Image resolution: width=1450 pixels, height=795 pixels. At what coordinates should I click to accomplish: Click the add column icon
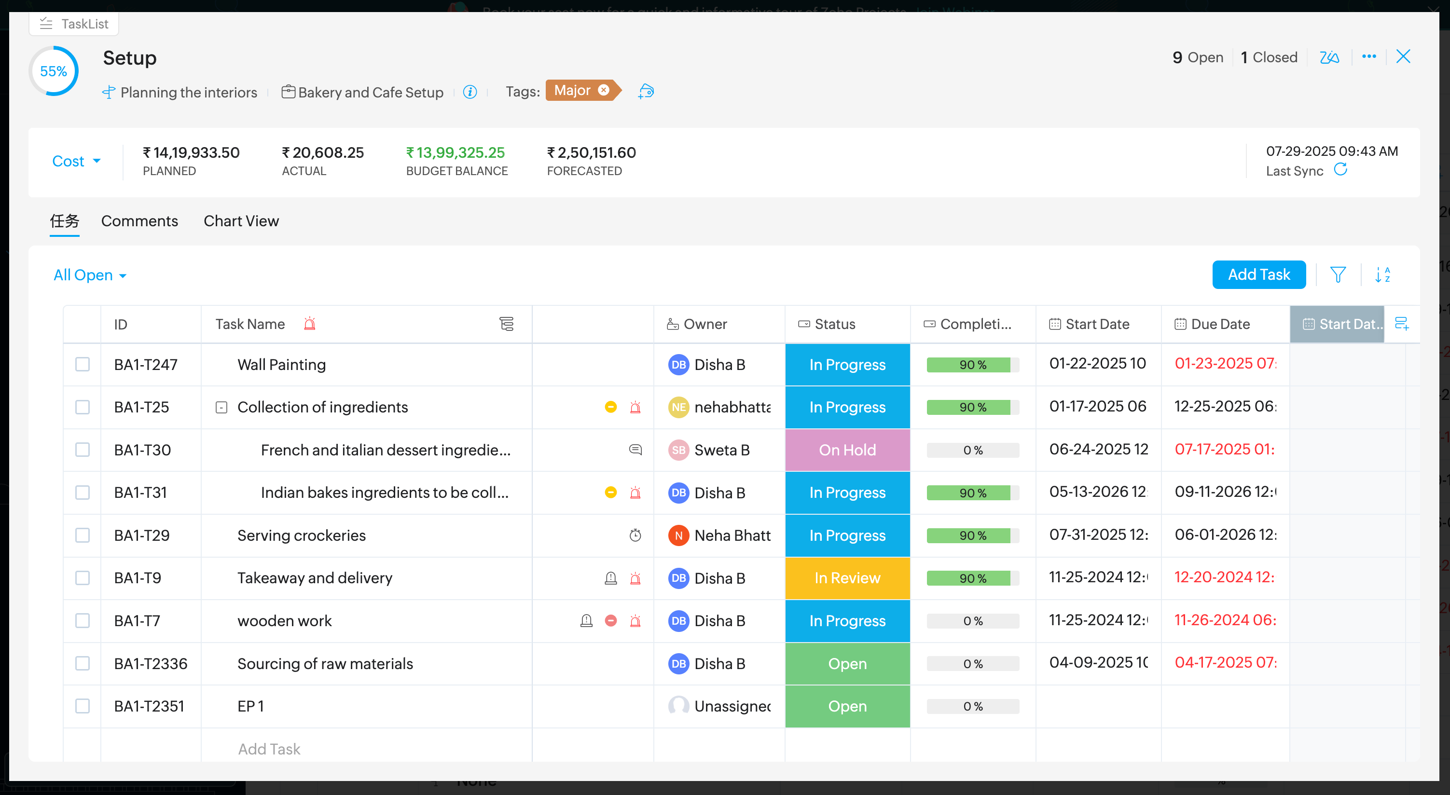[x=1402, y=324]
